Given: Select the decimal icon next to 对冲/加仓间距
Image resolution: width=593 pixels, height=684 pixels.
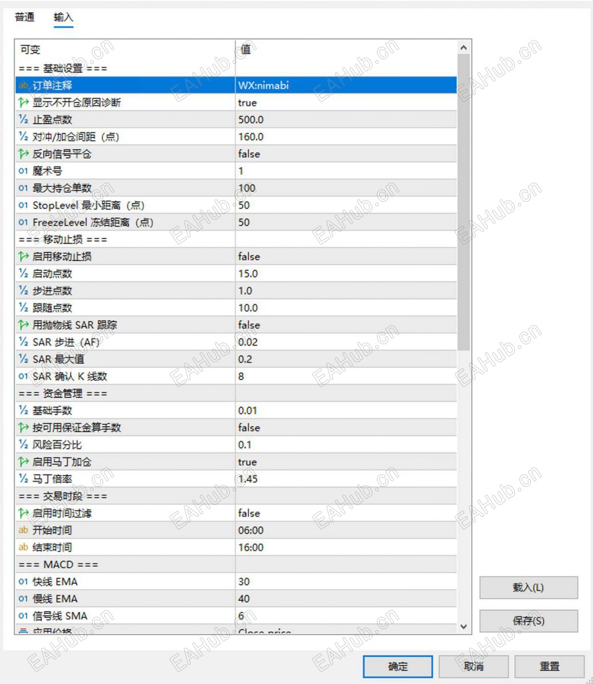Looking at the screenshot, I should click(x=23, y=137).
